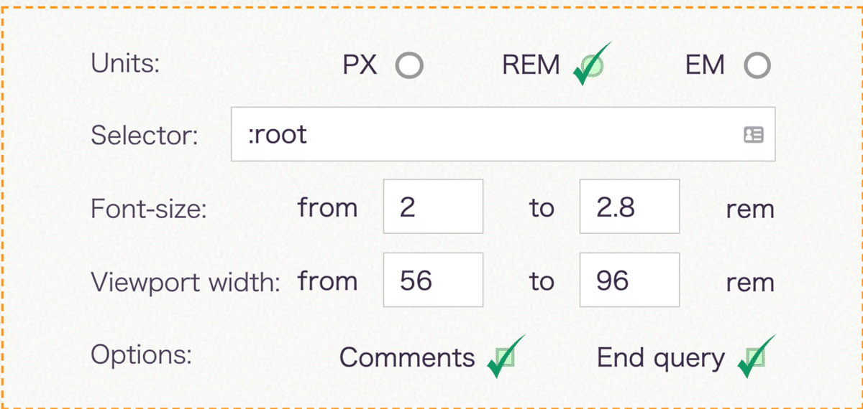Screen dimensions: 863x409
Task: Toggle the End query checkbox
Action: [x=753, y=357]
